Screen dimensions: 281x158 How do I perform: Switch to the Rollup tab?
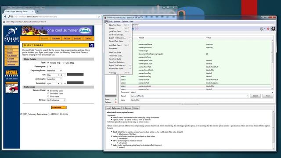(136, 108)
